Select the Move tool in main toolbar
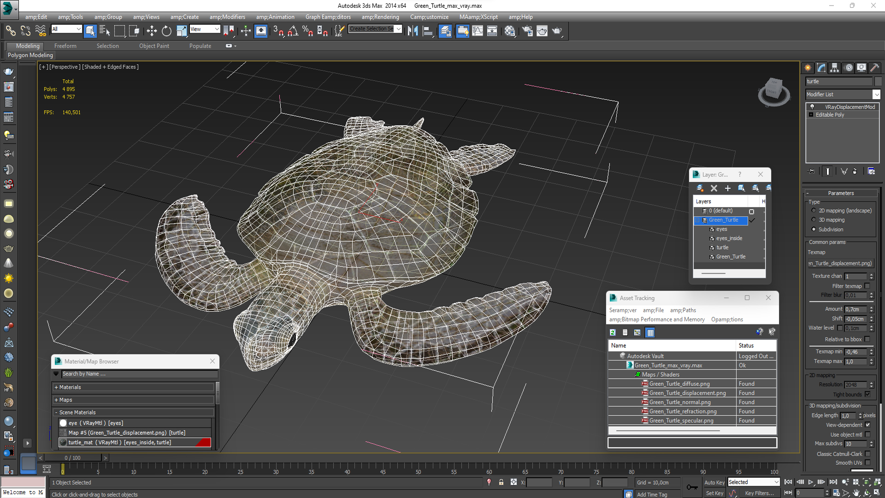Image resolution: width=885 pixels, height=498 pixels. (x=152, y=31)
